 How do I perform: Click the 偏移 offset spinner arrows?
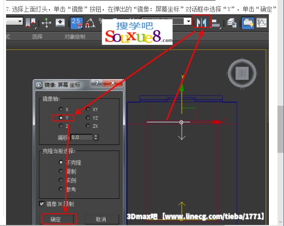96,137
